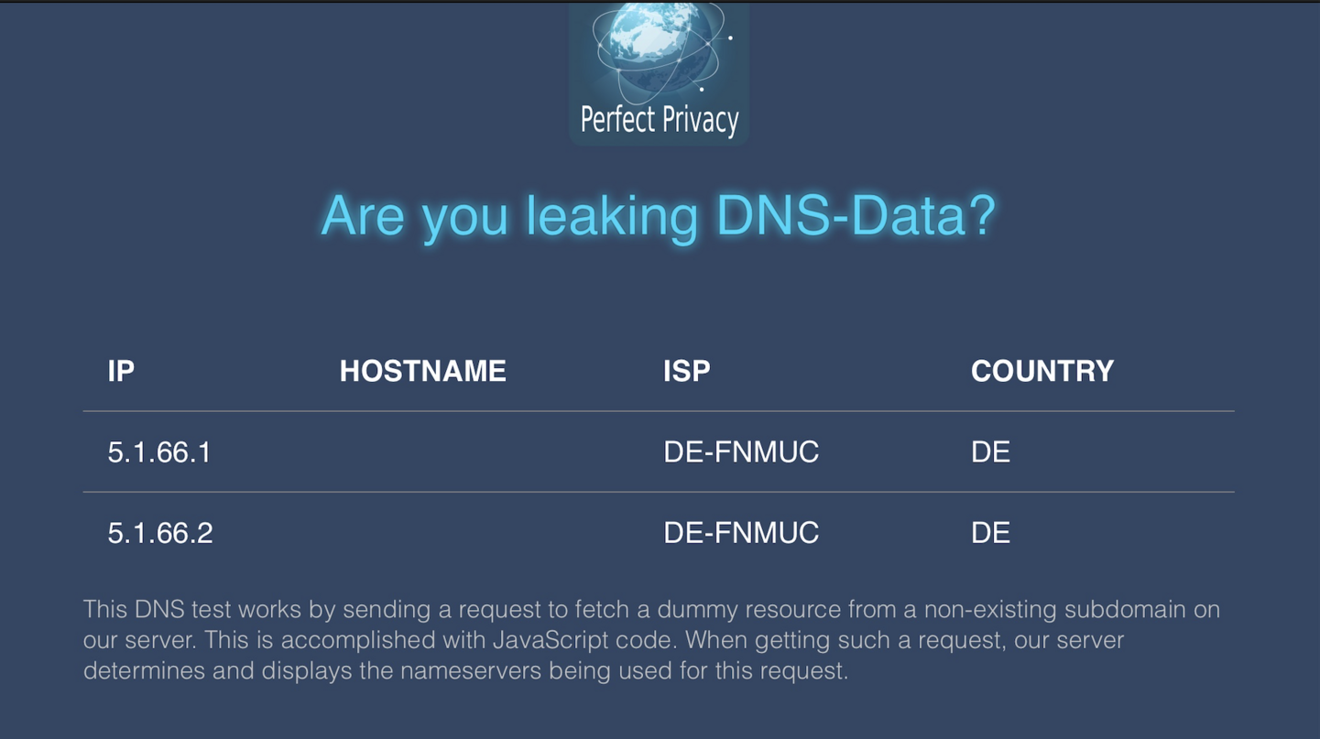The height and width of the screenshot is (739, 1320).
Task: Click the 'Perfect Privacy' logo text
Action: coord(660,120)
